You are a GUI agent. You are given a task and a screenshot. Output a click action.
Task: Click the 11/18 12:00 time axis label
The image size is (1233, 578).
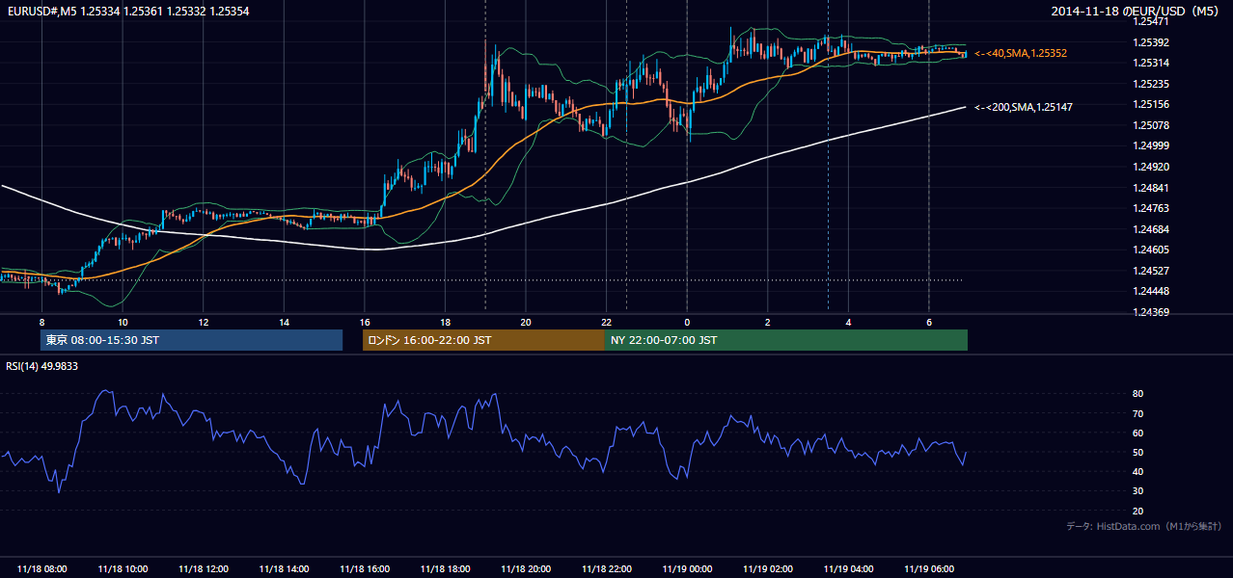pyautogui.click(x=203, y=568)
